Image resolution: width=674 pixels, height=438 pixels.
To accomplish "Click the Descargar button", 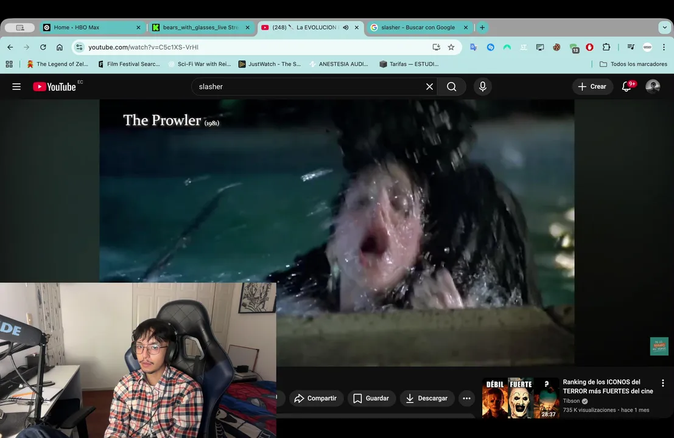I will point(427,398).
